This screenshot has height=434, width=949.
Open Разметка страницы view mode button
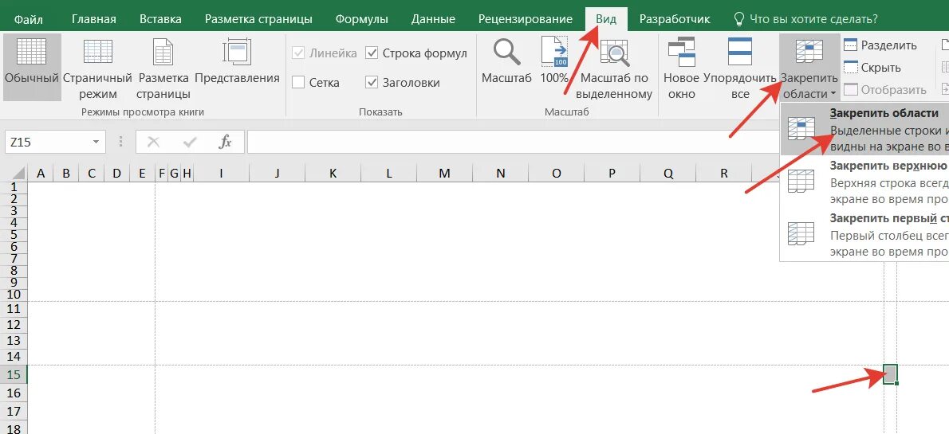point(163,68)
